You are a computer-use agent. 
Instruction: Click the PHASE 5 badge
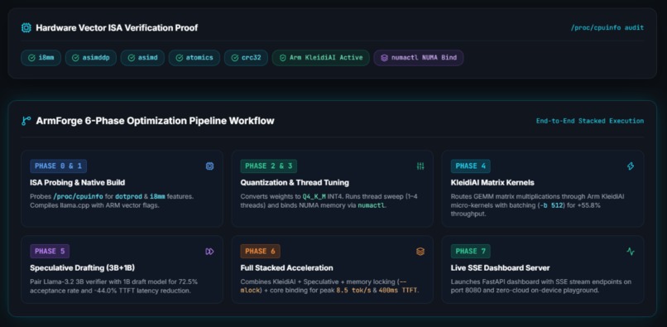(50, 251)
